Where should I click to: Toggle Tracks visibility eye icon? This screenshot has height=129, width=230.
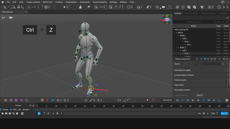tap(30, 105)
